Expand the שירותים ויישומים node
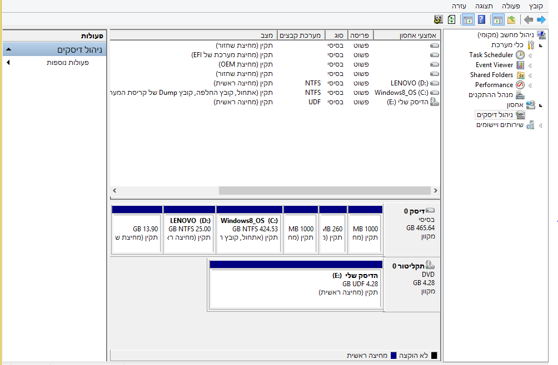This screenshot has width=558, height=365. (541, 125)
